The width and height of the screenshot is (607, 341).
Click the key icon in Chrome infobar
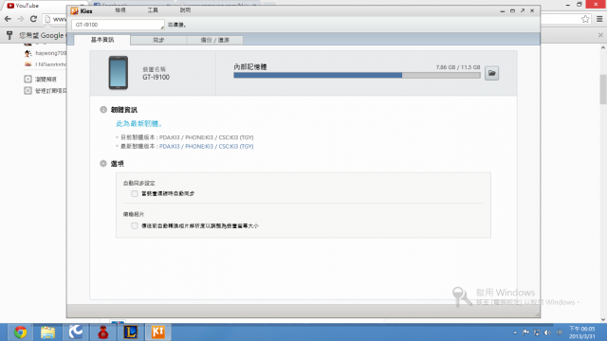[x=9, y=35]
